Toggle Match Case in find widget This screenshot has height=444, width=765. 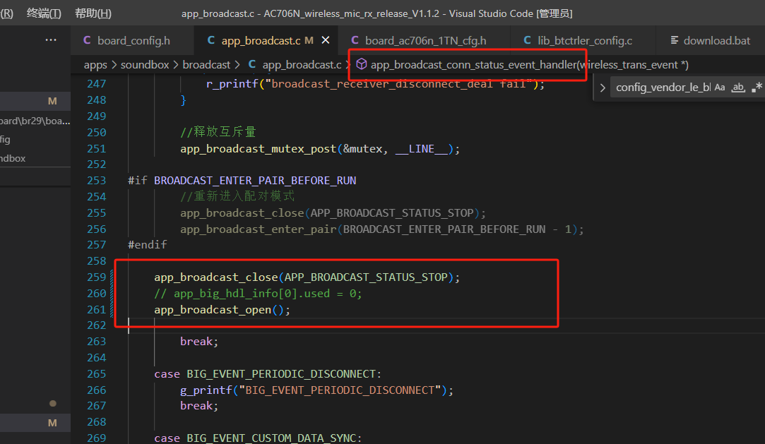point(720,88)
